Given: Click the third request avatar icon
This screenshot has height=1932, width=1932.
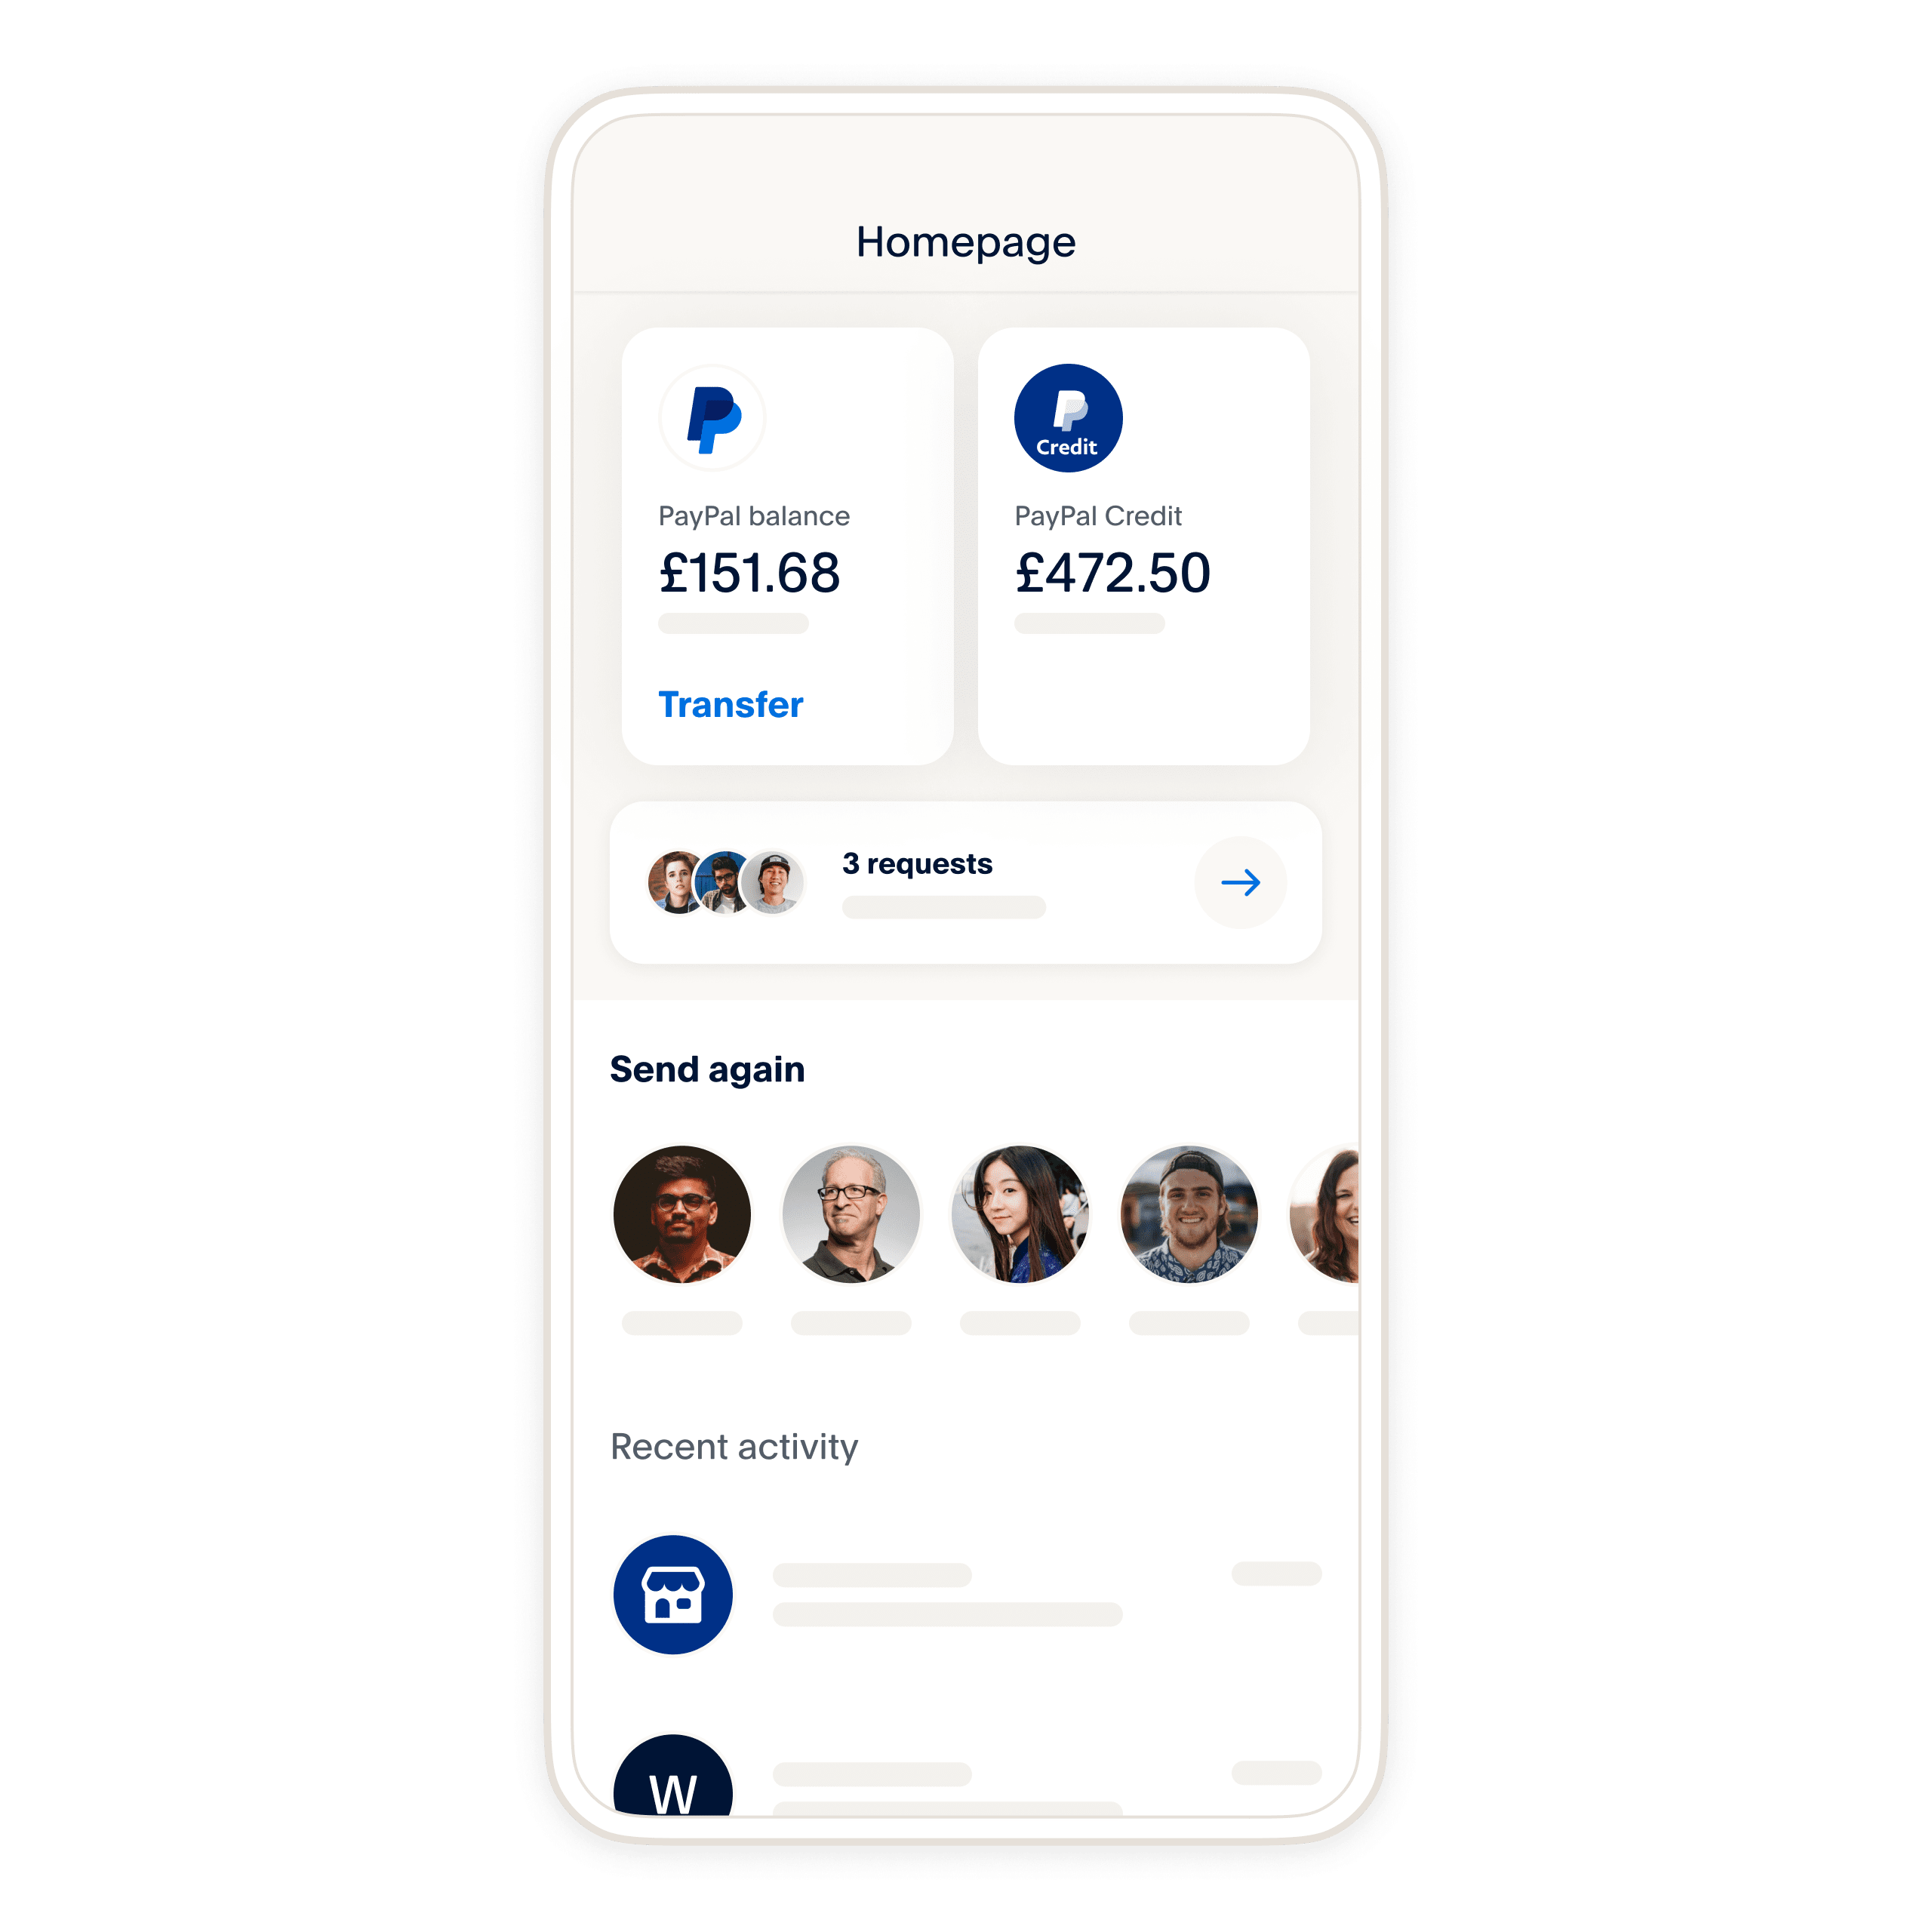Looking at the screenshot, I should (x=773, y=881).
